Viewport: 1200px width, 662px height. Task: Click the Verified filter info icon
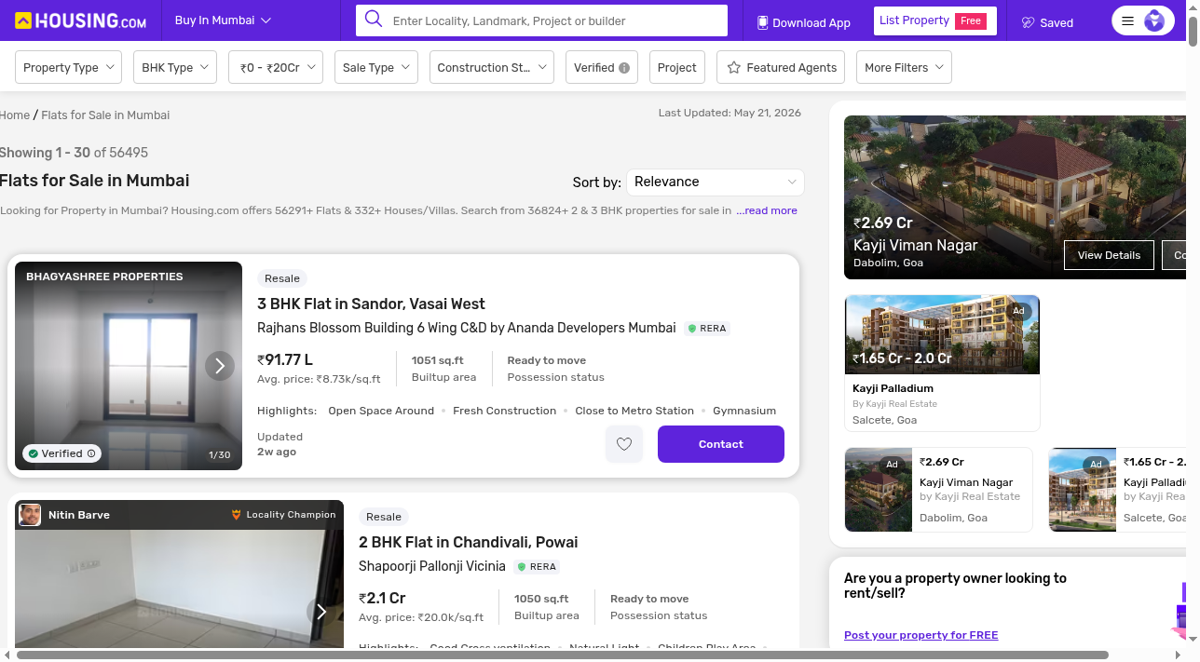624,68
